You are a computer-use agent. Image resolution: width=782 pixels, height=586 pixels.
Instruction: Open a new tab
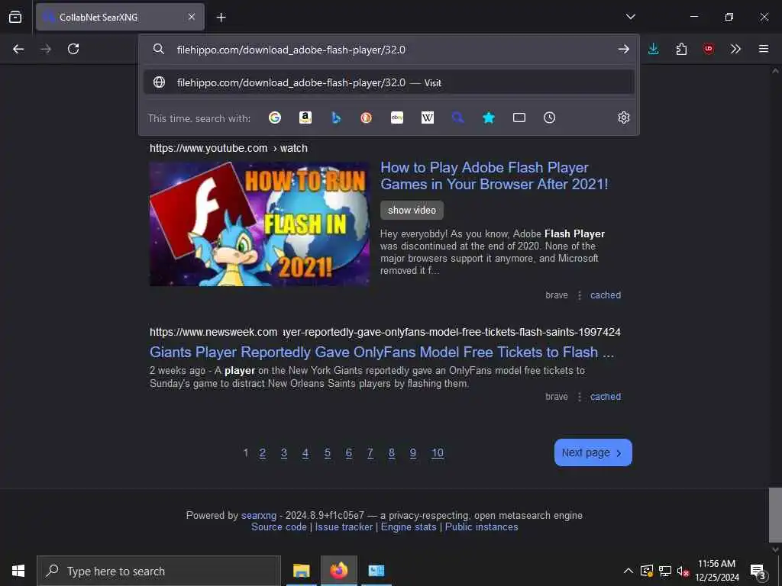221,18
